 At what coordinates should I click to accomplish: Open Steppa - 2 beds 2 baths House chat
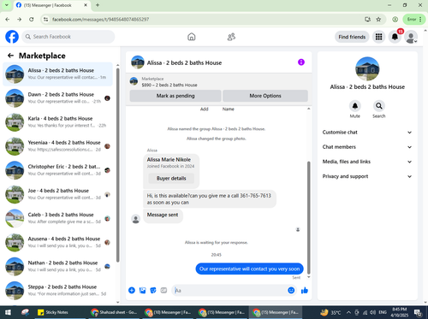click(x=58, y=290)
